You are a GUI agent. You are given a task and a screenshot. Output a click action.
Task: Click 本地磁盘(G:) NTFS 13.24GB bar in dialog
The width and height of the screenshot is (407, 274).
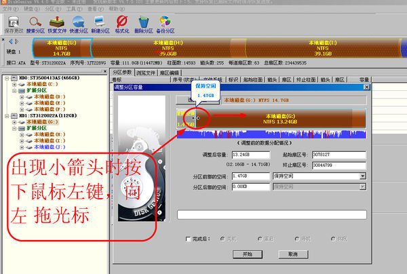[x=281, y=119]
